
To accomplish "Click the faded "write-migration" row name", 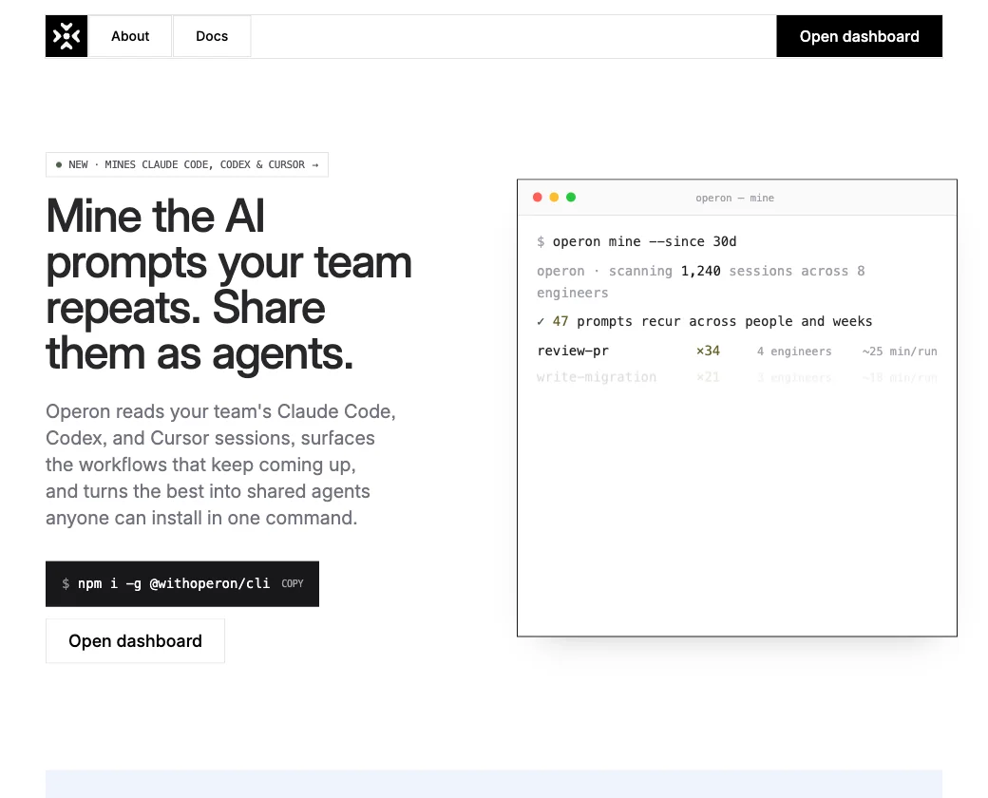I will 596,377.
